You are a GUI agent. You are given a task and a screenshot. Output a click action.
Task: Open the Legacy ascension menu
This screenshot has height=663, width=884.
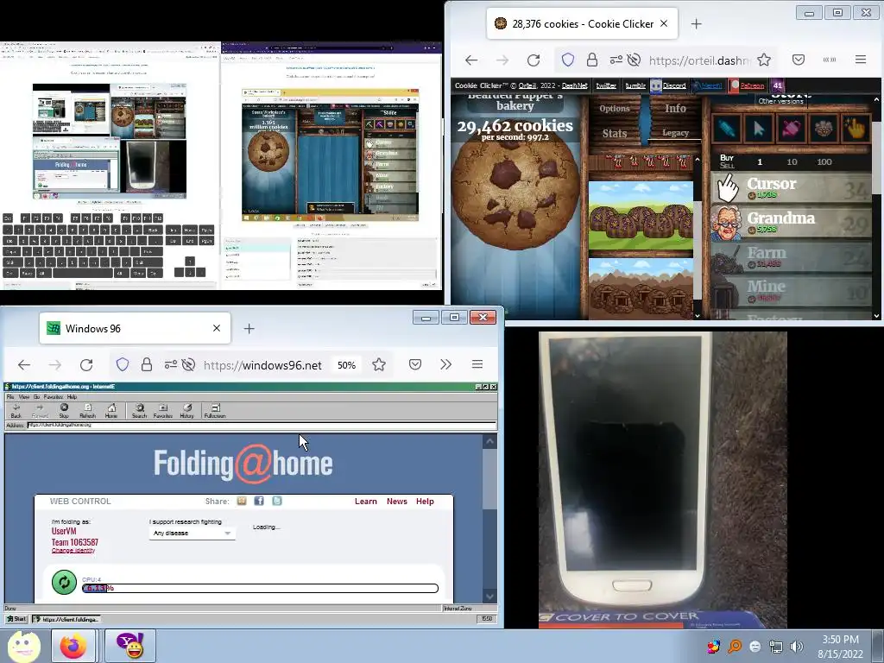coord(675,133)
